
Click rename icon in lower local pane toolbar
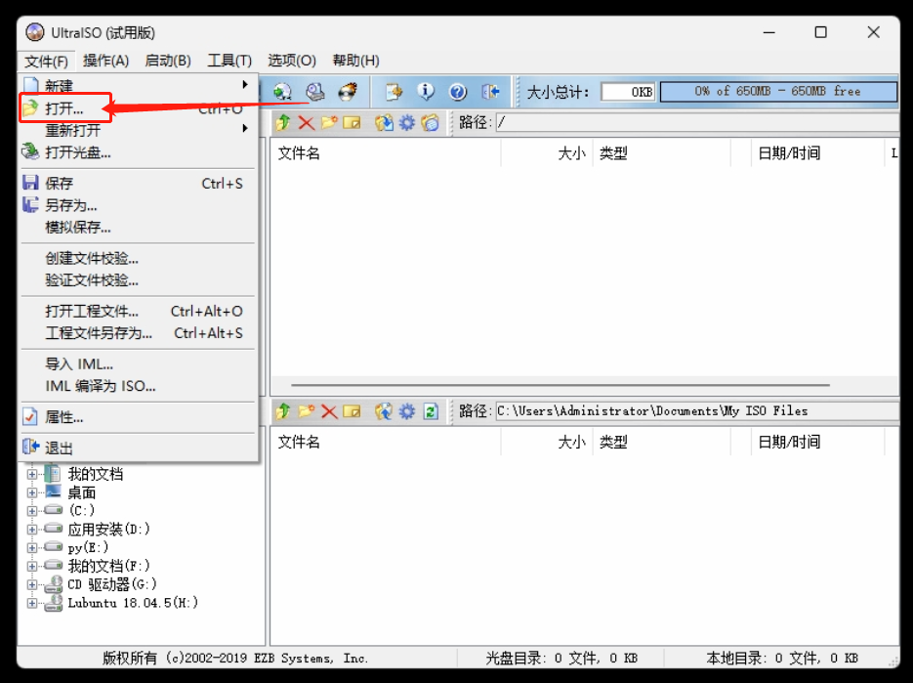[352, 411]
